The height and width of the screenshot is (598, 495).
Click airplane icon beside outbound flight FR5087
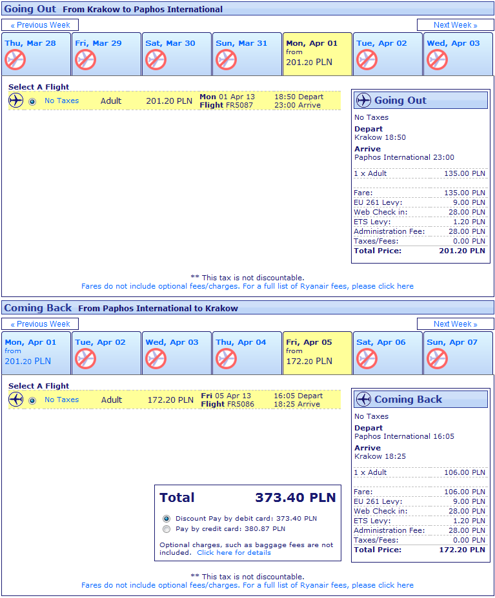[16, 101]
